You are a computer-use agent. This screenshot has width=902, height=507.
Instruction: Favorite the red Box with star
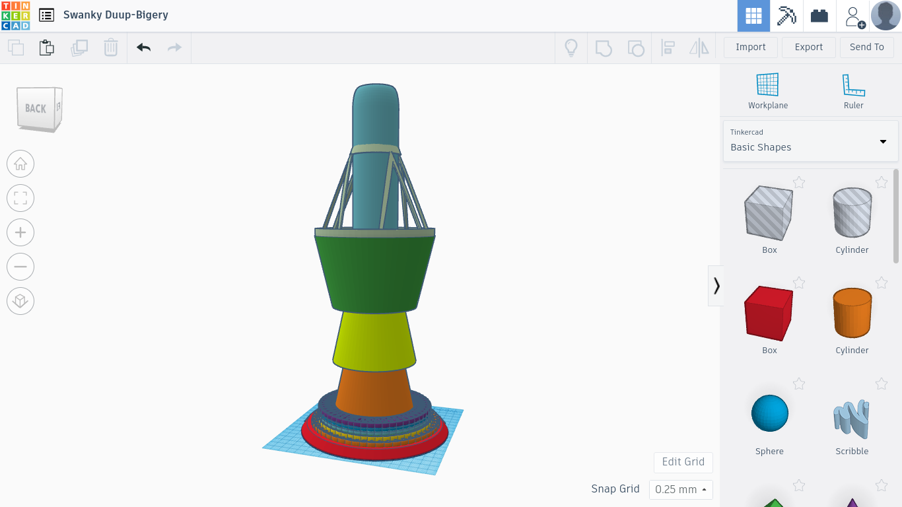click(x=799, y=283)
